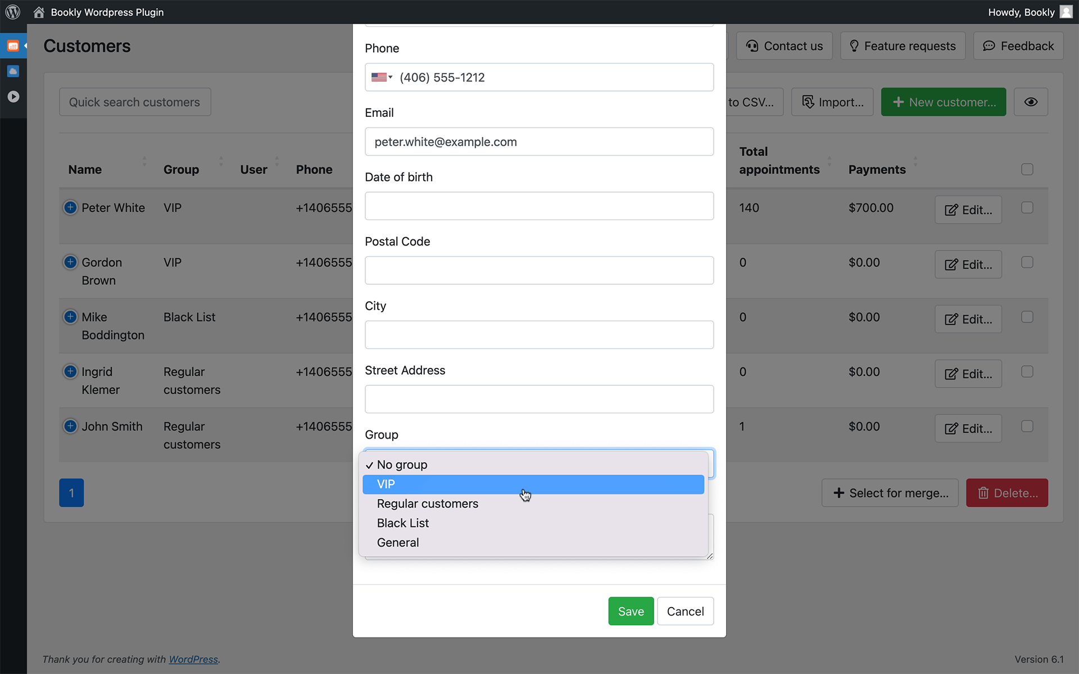The width and height of the screenshot is (1079, 674).
Task: Expand Peter White row plus icon
Action: (70, 207)
